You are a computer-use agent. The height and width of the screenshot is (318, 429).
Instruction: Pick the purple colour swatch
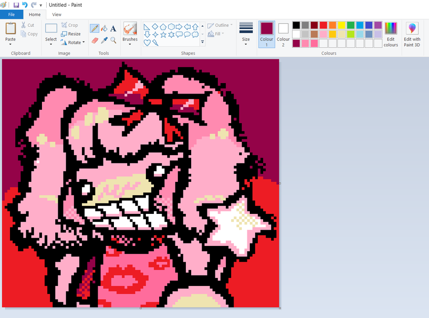tap(378, 25)
